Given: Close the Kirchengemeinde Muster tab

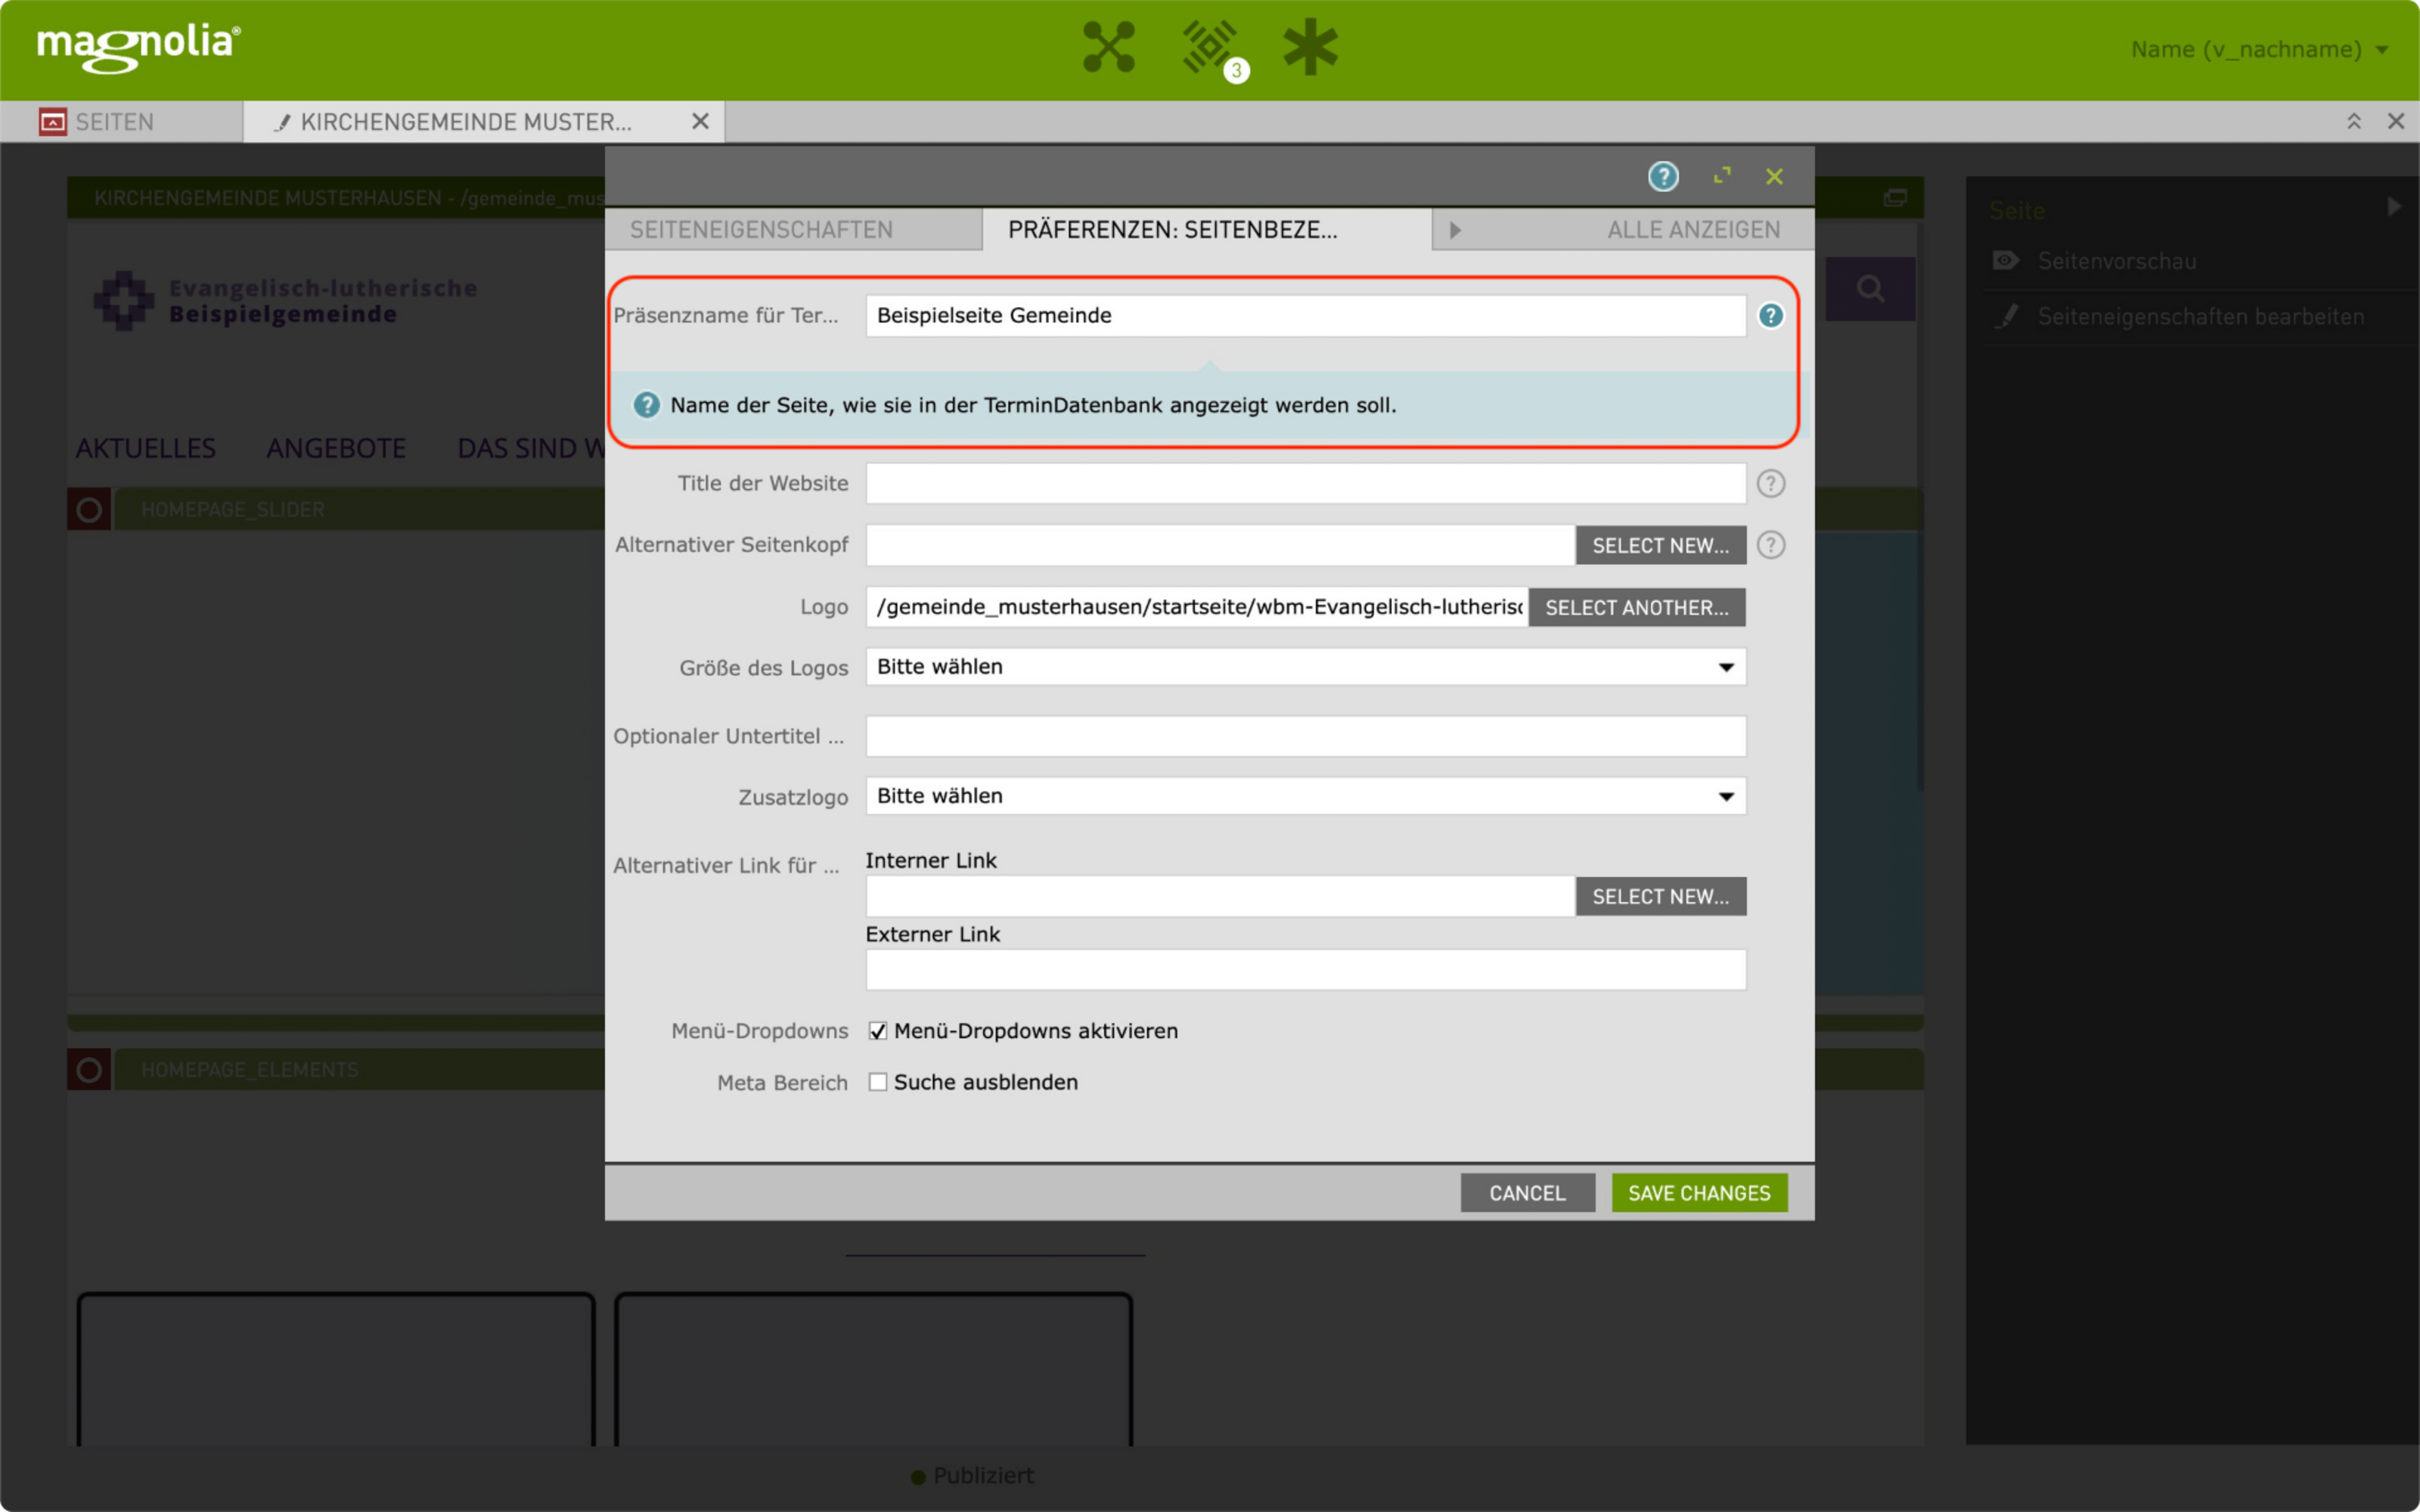Looking at the screenshot, I should pos(700,122).
